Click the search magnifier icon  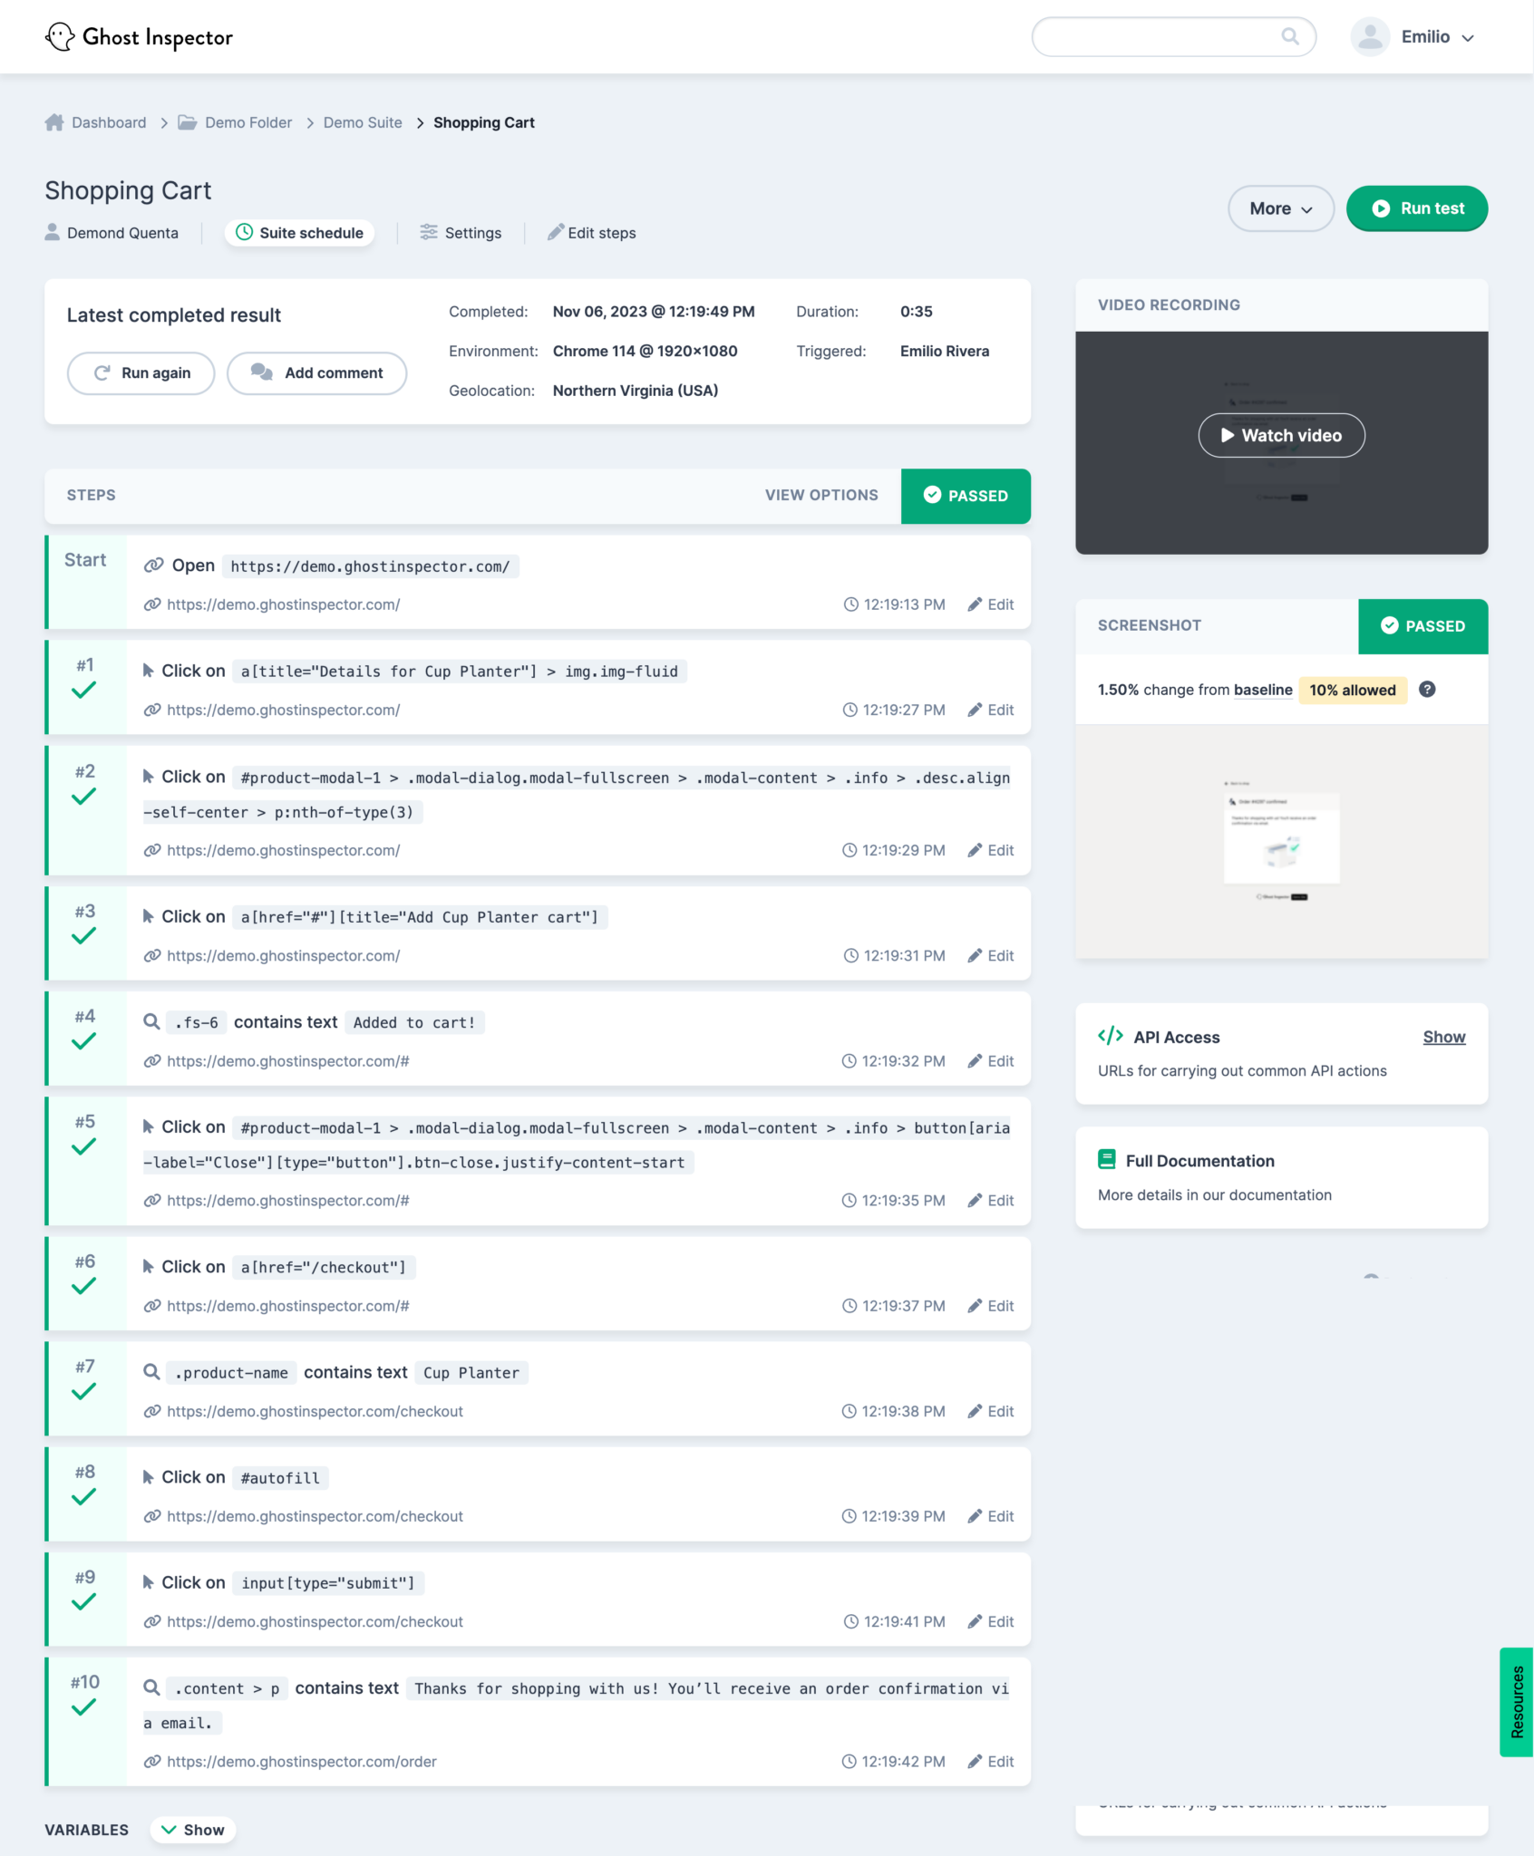click(1291, 36)
